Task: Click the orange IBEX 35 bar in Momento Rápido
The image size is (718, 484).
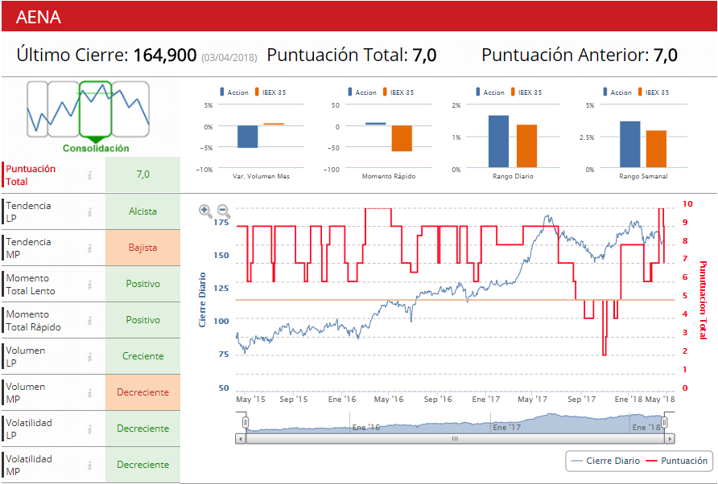Action: coord(402,138)
